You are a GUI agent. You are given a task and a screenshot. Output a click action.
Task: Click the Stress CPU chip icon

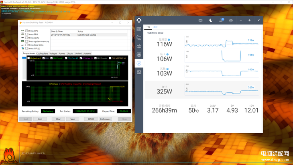[x=22, y=31]
